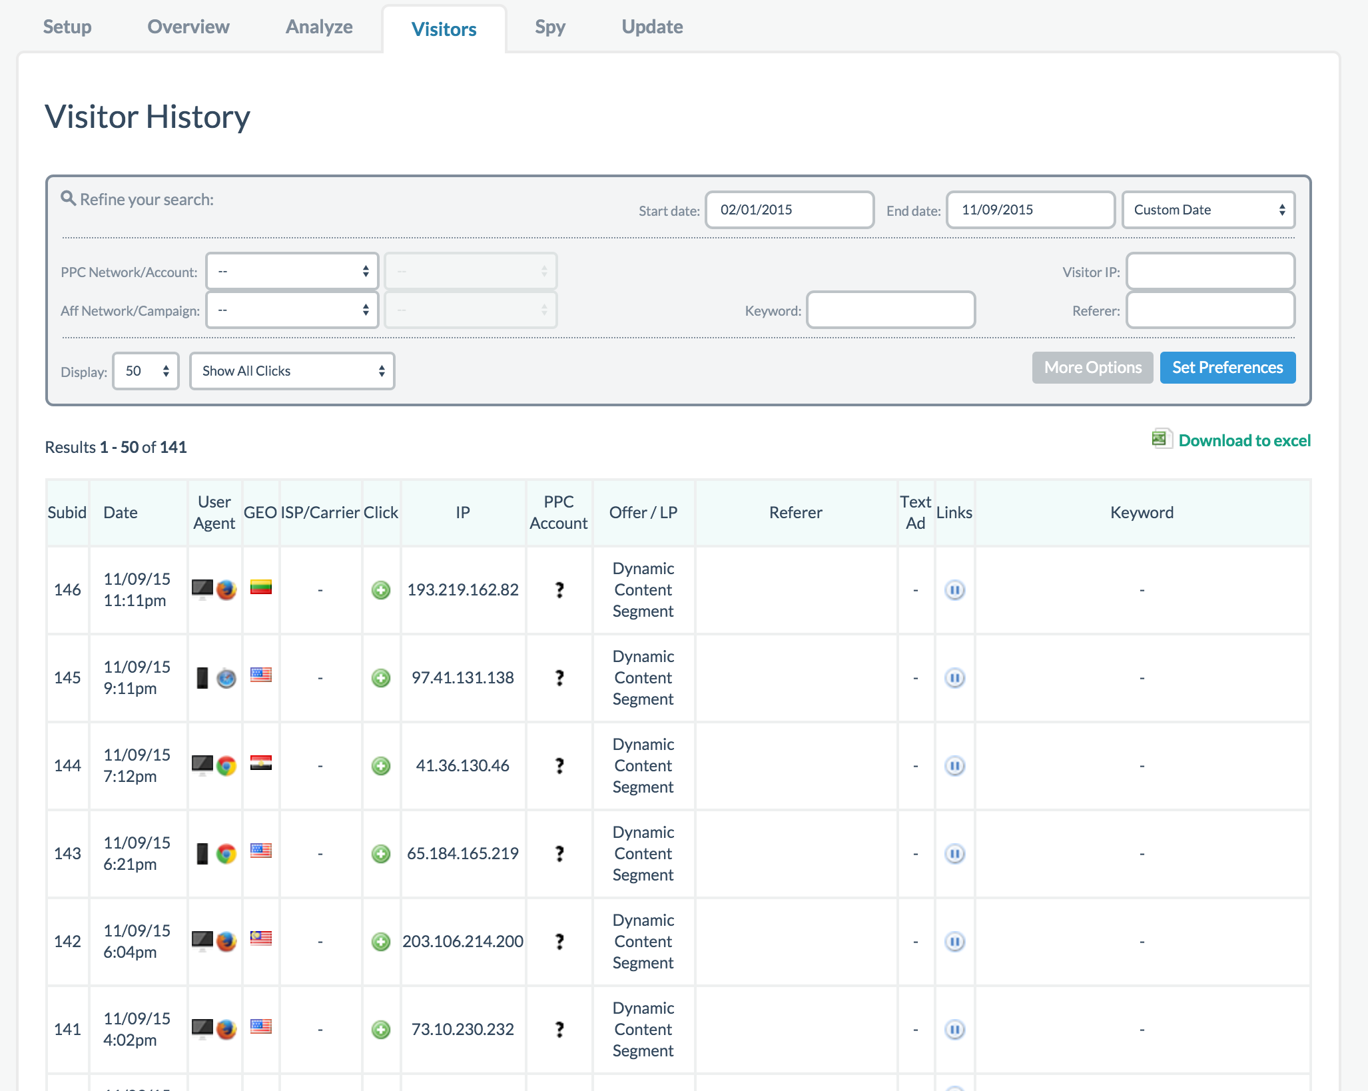Click pause links icon in row 141
Viewport: 1368px width, 1091px height.
coord(954,1030)
